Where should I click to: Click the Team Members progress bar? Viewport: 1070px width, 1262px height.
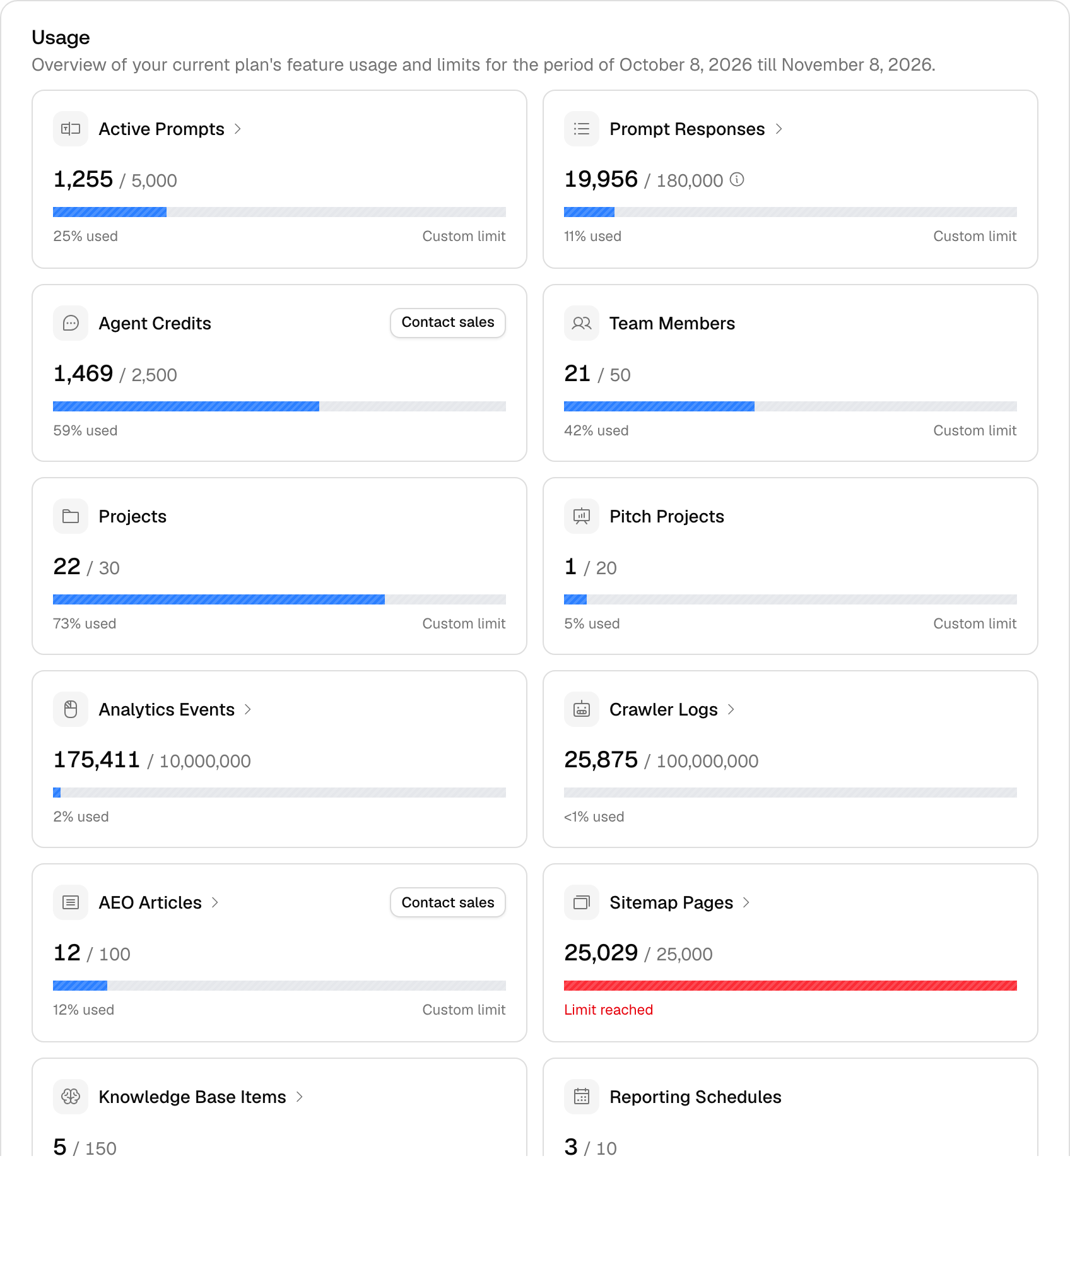[x=791, y=406]
